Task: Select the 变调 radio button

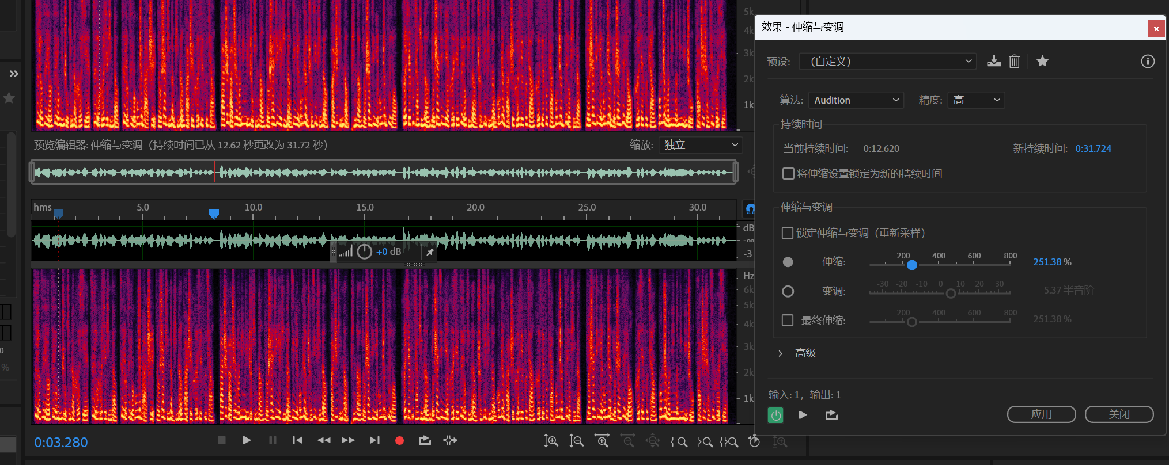Action: [788, 291]
